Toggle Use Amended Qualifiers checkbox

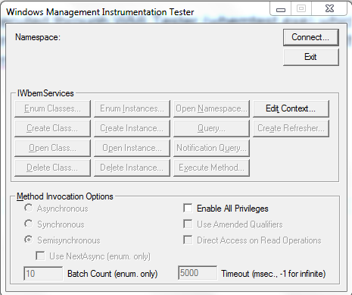(188, 224)
